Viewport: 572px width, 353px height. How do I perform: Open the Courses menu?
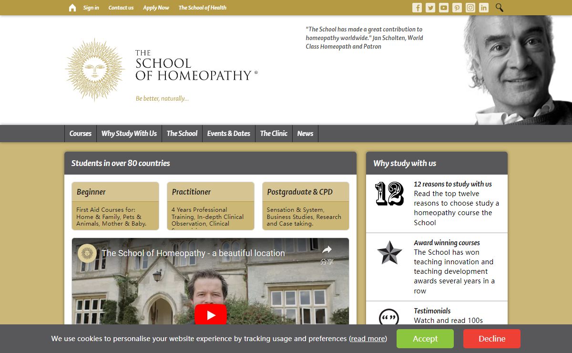coord(81,134)
